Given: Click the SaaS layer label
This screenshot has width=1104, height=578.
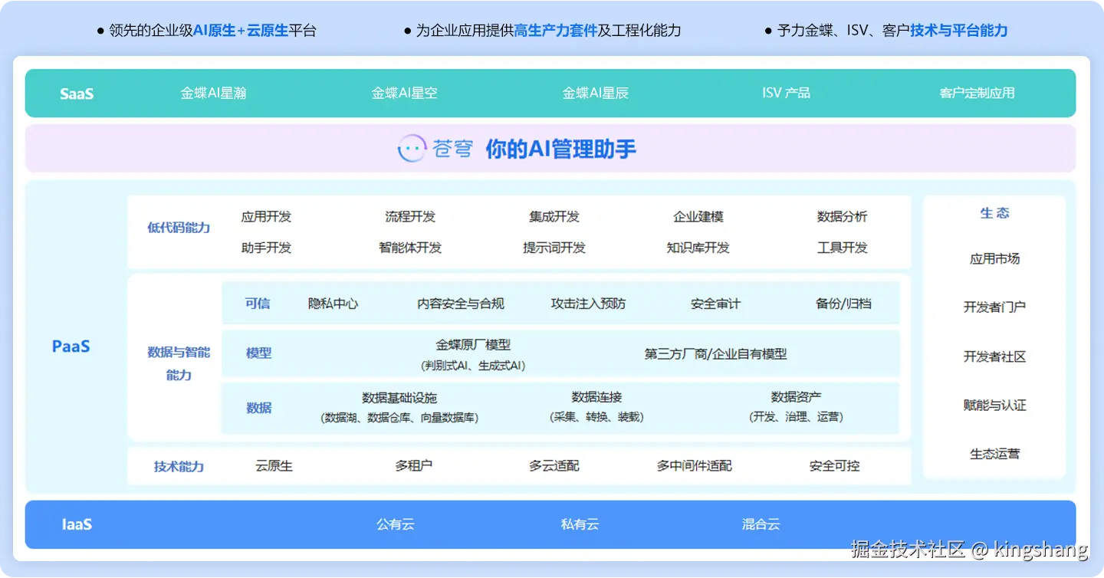Looking at the screenshot, I should tap(77, 94).
